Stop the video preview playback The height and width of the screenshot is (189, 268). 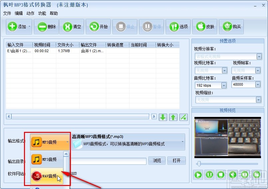(221, 175)
